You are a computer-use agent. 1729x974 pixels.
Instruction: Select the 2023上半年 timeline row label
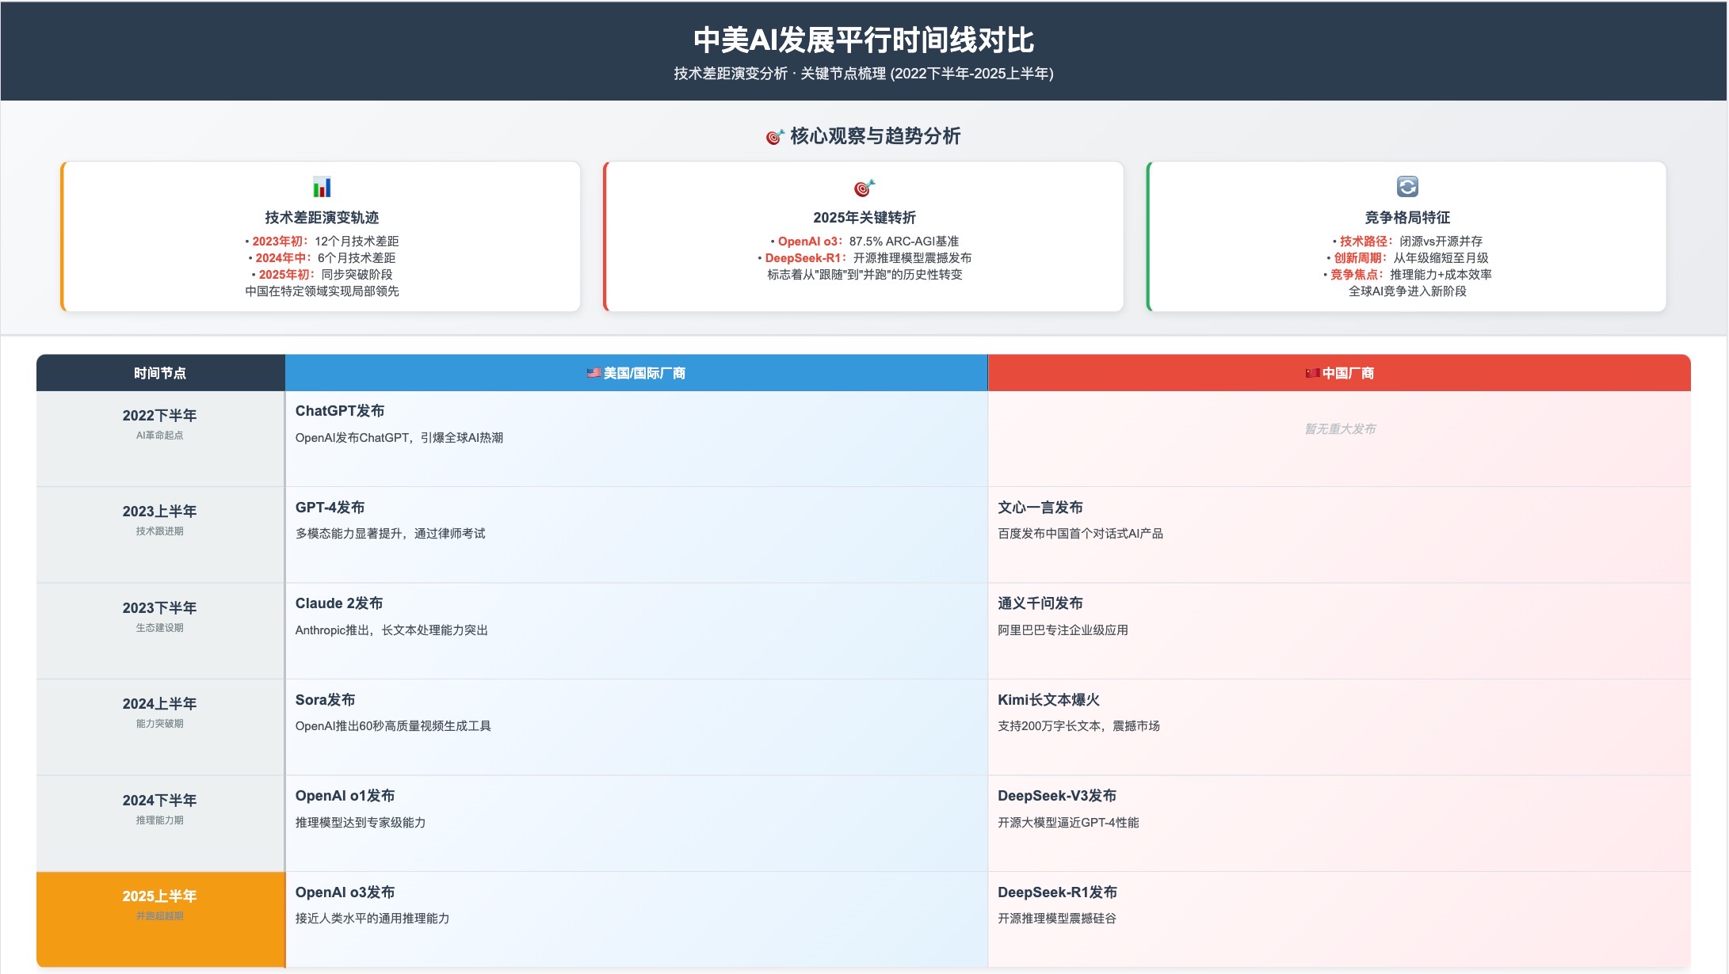pyautogui.click(x=159, y=512)
